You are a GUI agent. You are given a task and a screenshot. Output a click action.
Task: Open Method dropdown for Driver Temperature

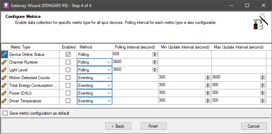(94, 101)
